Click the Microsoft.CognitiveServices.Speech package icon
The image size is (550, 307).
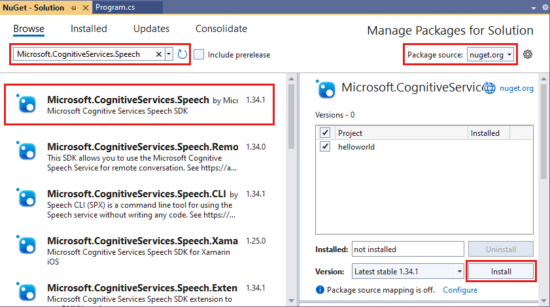[27, 105]
